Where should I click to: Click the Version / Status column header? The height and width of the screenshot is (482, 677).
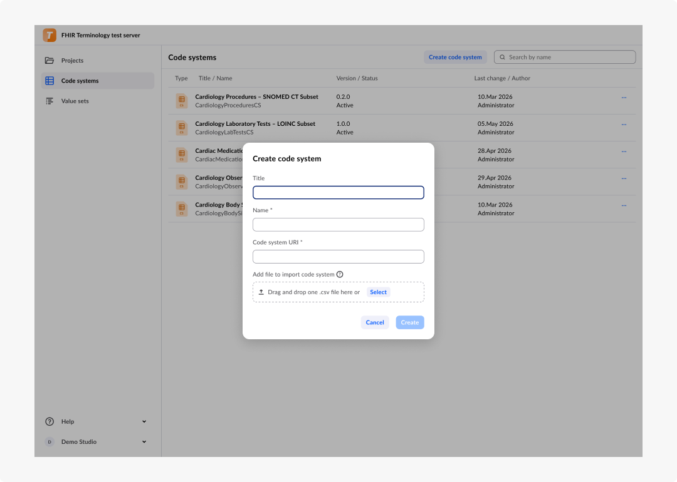click(357, 78)
